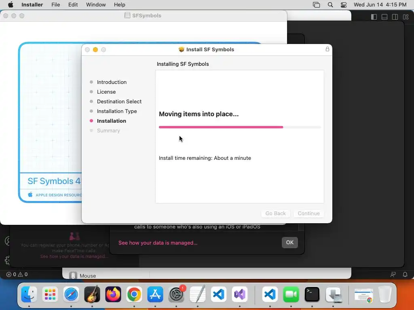The height and width of the screenshot is (310, 414).
Task: Open VS Code notifications bell
Action: (405, 274)
